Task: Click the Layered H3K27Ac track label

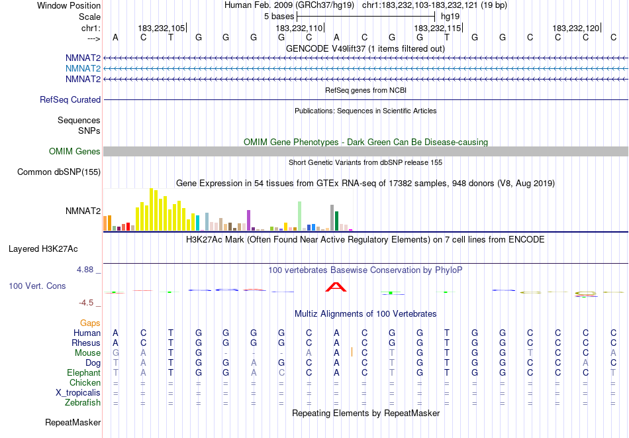Action: pyautogui.click(x=43, y=249)
